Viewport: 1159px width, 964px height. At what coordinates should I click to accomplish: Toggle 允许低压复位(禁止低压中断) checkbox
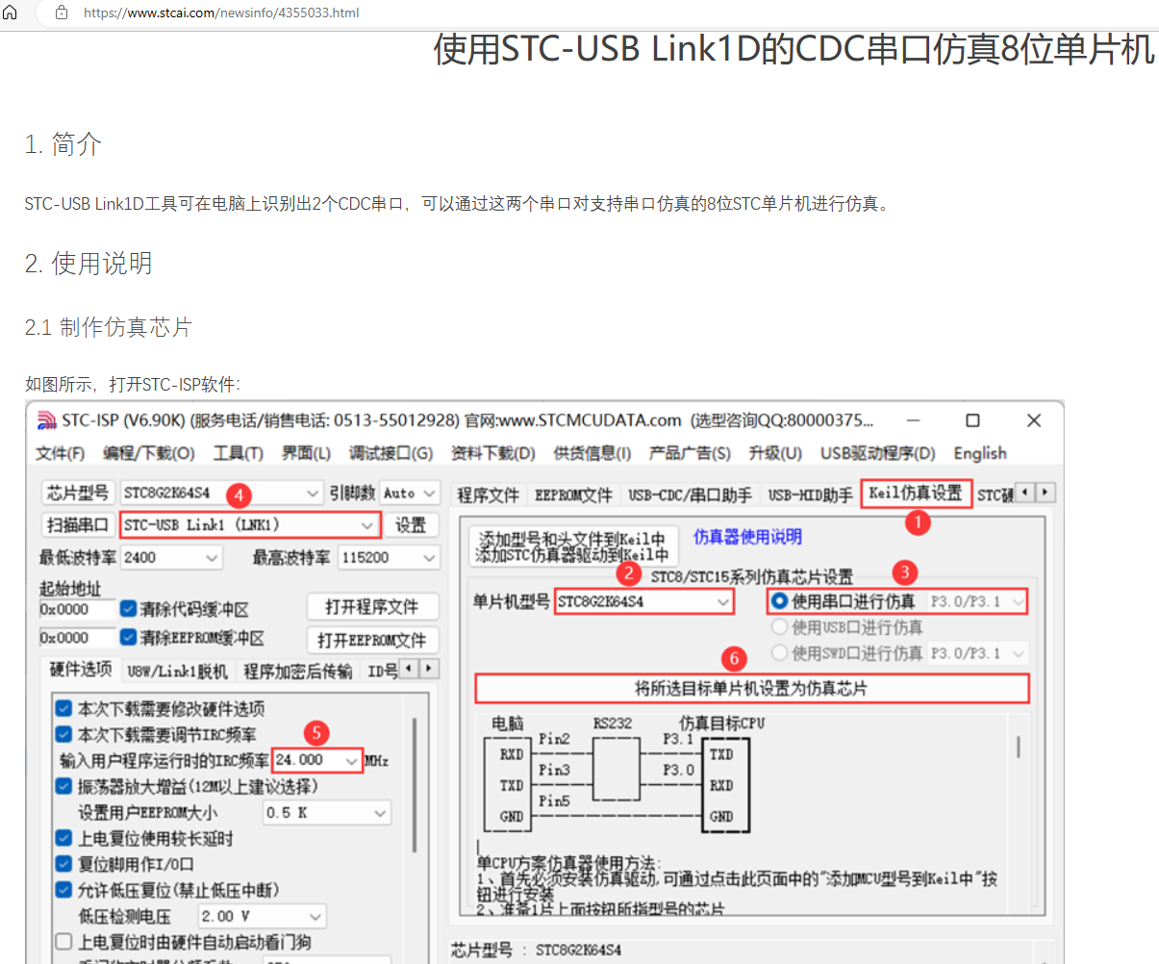pos(64,890)
